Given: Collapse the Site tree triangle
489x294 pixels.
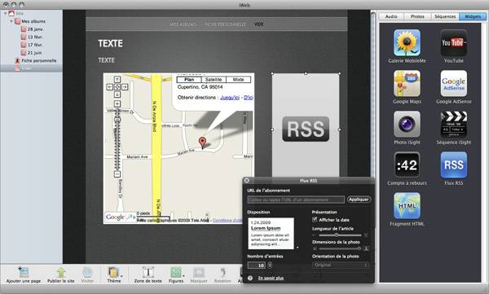Looking at the screenshot, I should [6, 13].
